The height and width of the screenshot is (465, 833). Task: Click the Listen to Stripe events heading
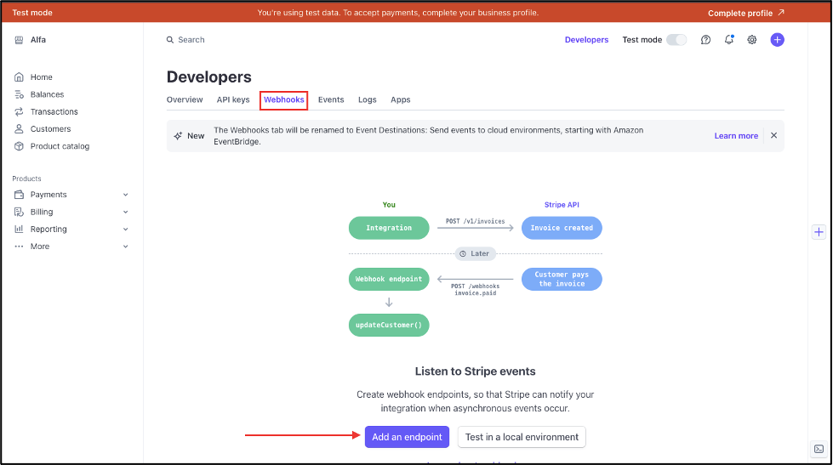[476, 371]
